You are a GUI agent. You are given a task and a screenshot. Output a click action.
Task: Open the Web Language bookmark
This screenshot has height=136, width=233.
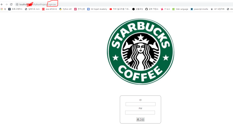coord(180,9)
